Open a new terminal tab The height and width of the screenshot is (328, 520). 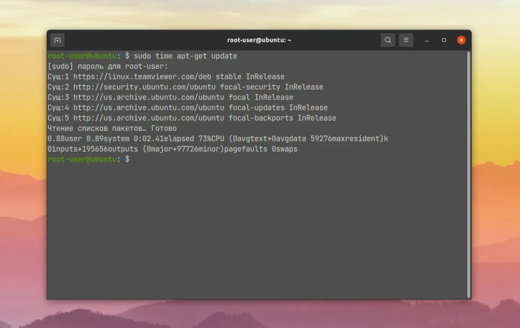click(57, 40)
